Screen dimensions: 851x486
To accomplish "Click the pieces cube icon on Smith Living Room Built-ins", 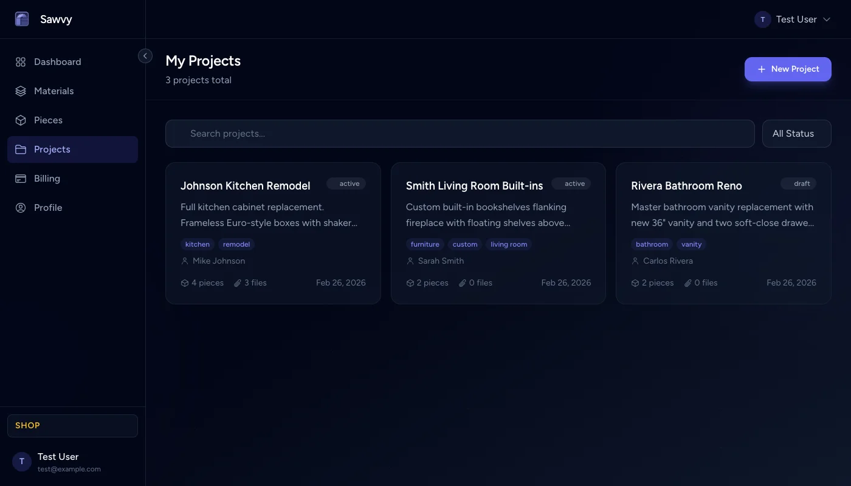I will 410,282.
